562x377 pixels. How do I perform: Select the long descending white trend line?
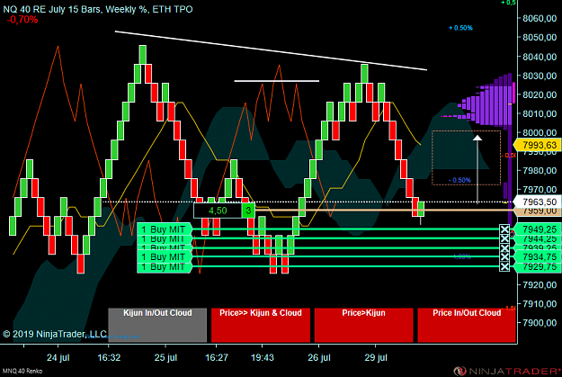click(271, 50)
